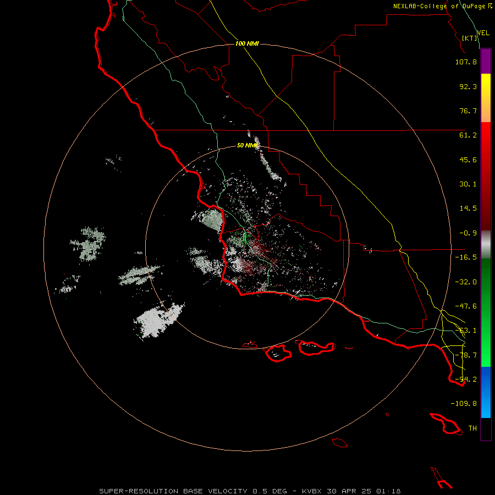Pick the purple segment of velocity color bar
Screen dimensions: 495x495
click(486, 61)
